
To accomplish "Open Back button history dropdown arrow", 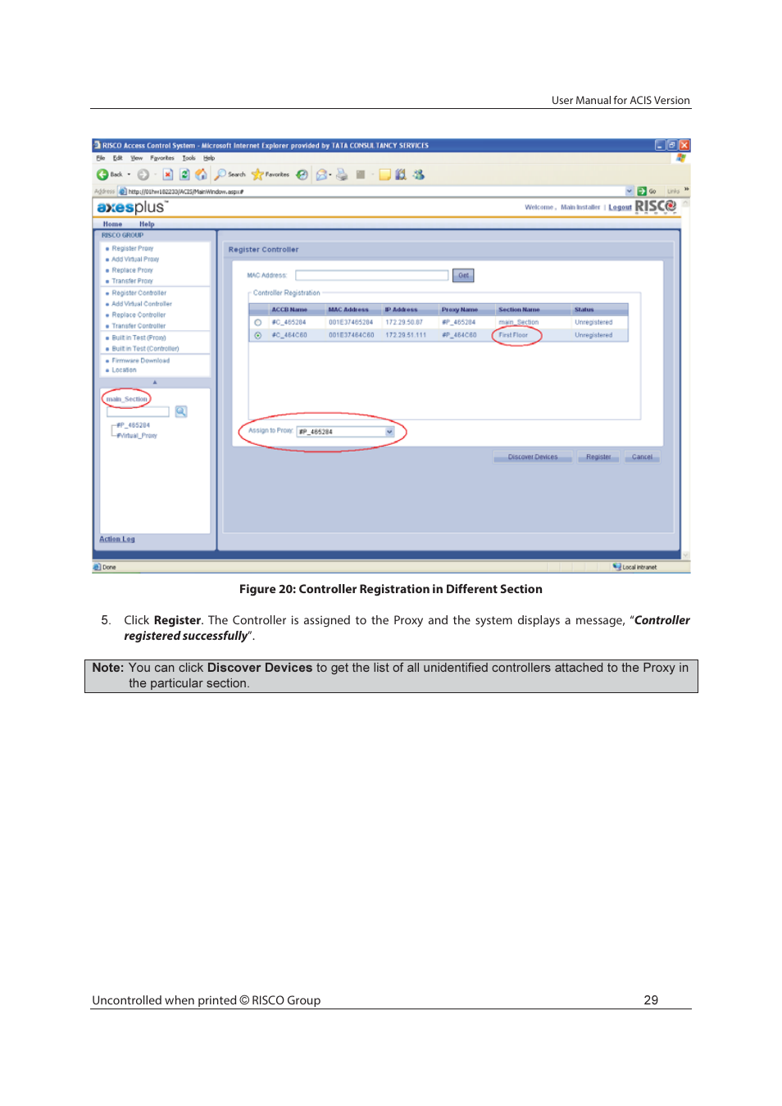I will [x=129, y=175].
